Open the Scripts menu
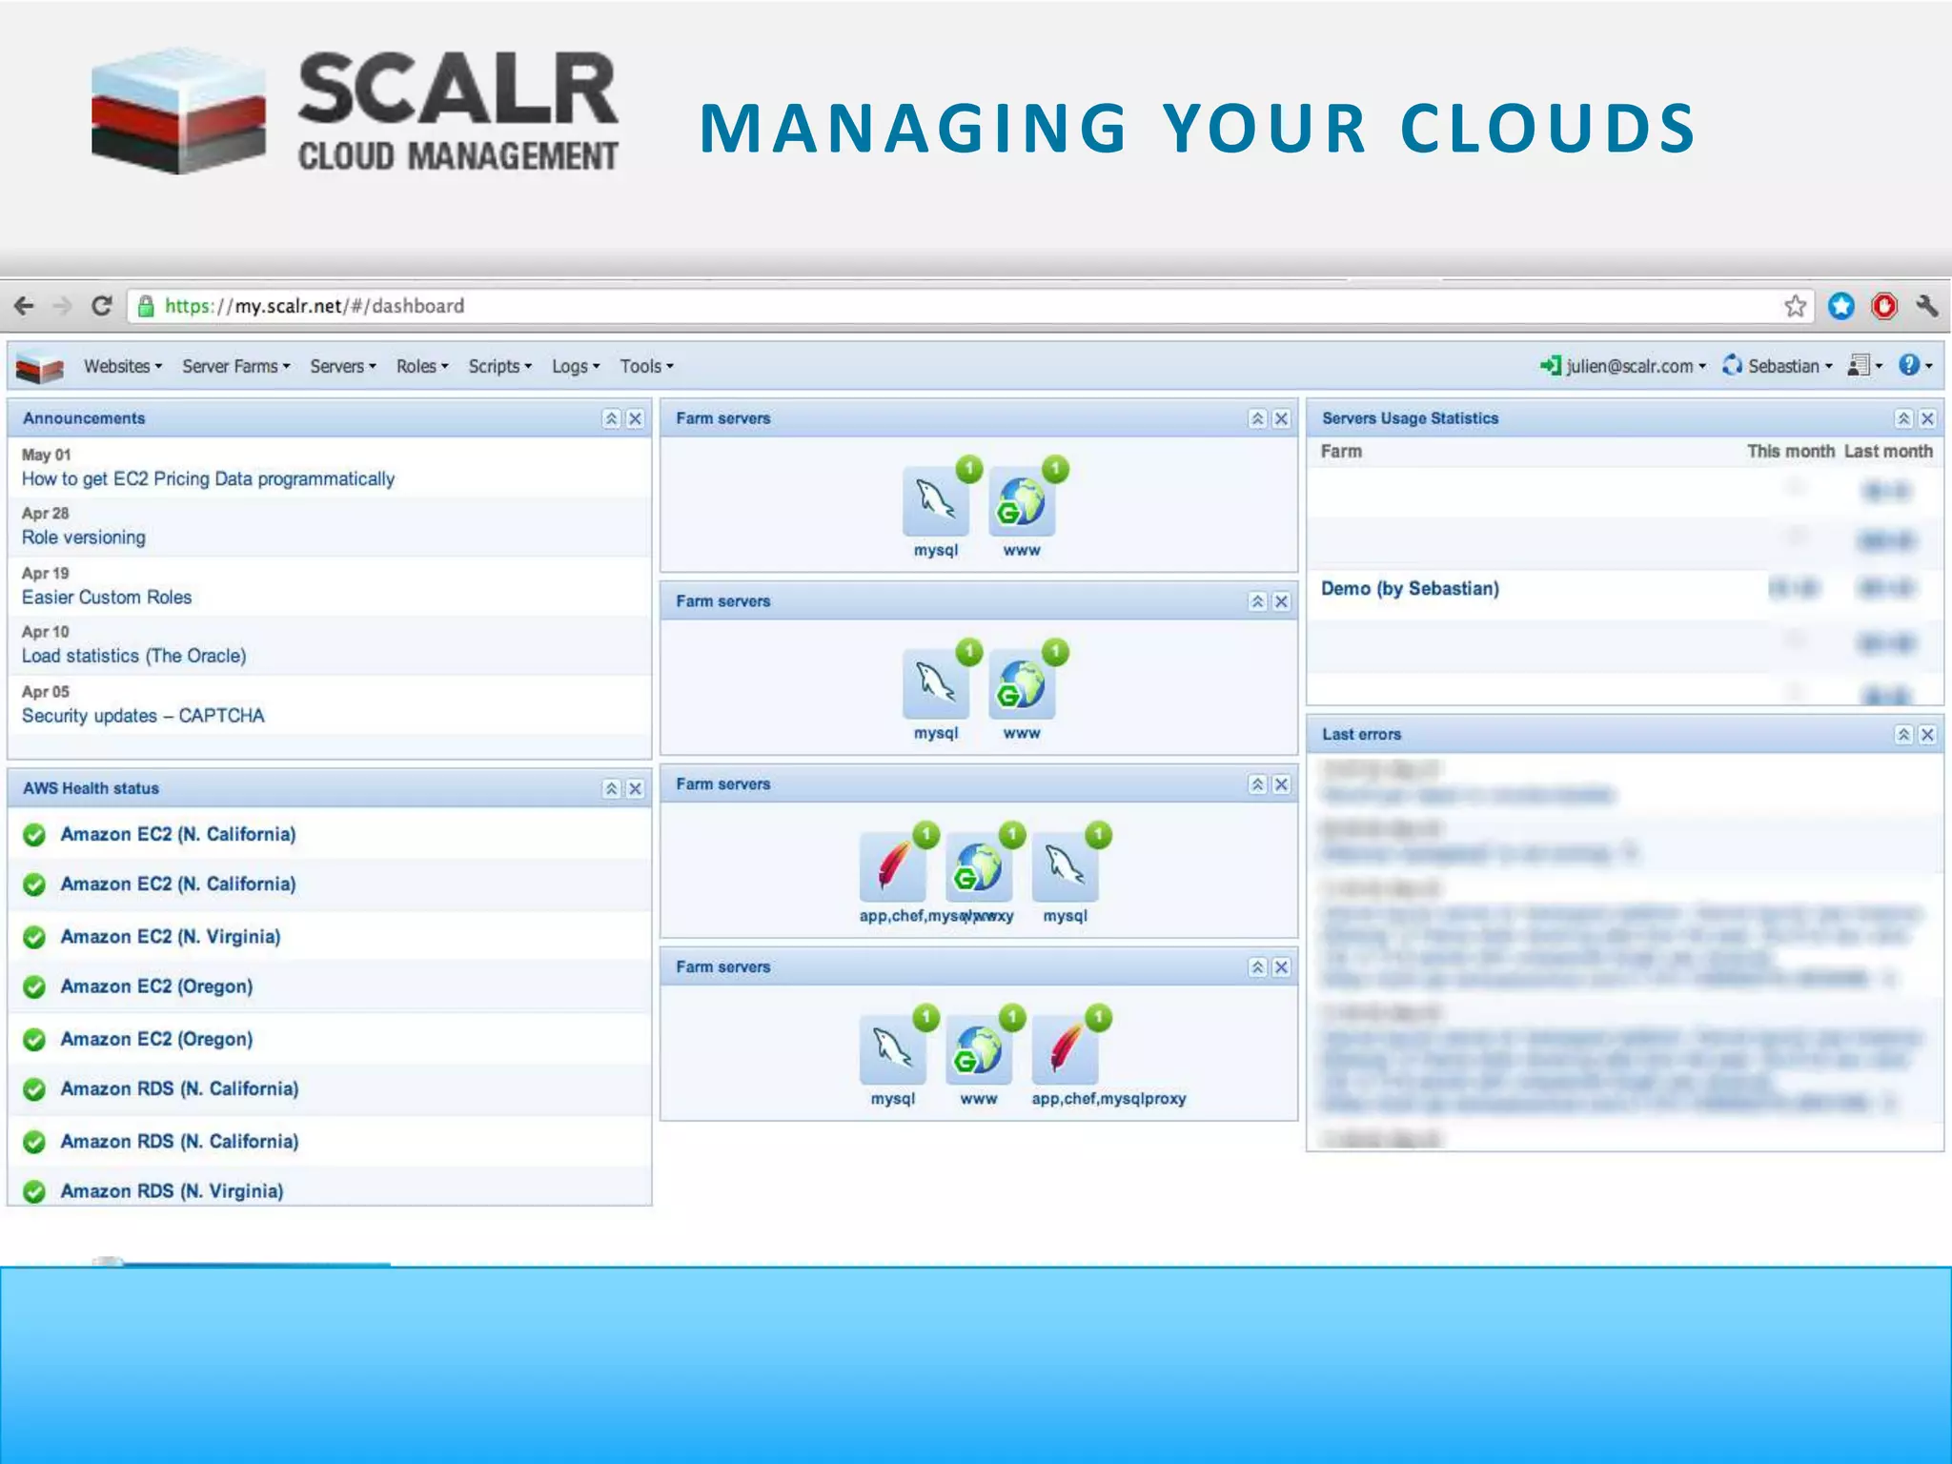 (x=499, y=366)
